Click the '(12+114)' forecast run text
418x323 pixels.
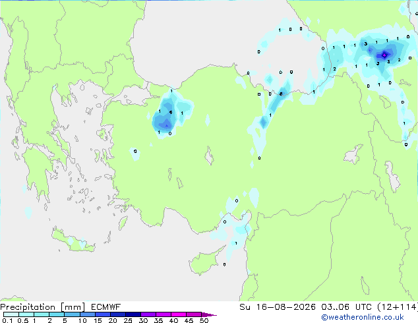click(x=397, y=307)
